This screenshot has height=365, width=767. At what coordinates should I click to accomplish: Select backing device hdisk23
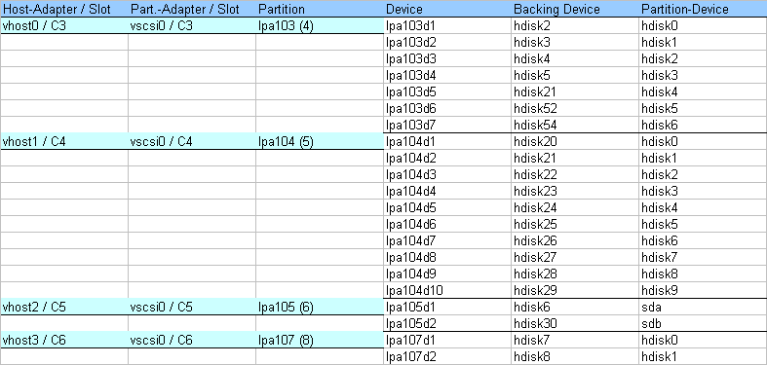click(x=575, y=191)
